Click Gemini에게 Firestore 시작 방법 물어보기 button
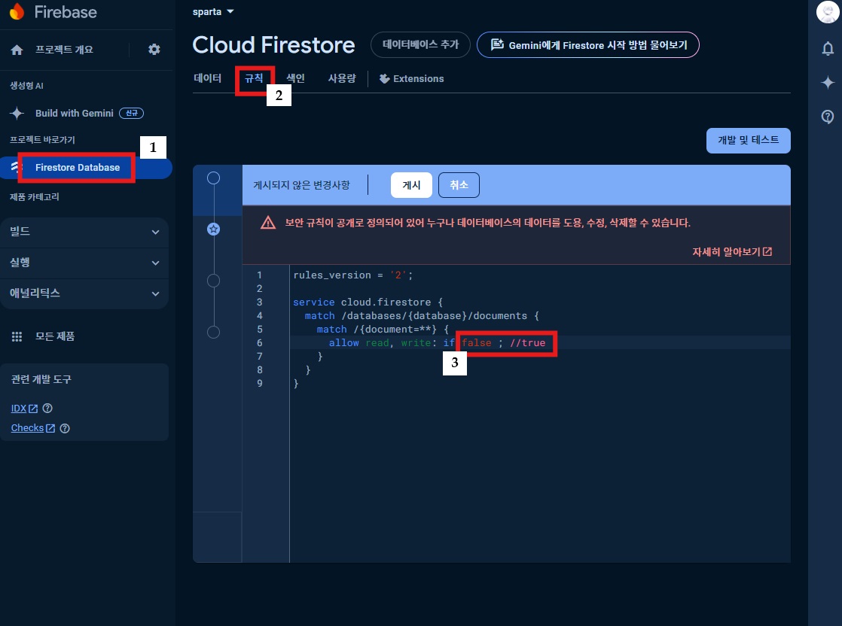 point(588,44)
